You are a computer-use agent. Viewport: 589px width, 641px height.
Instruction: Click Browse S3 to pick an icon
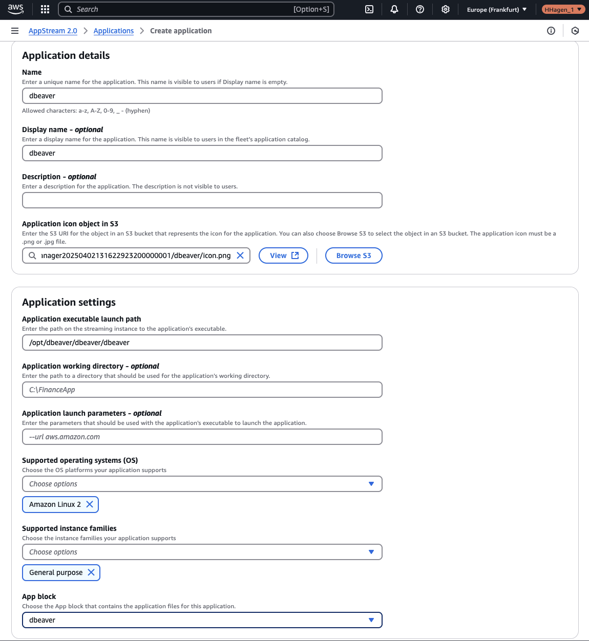coord(353,255)
